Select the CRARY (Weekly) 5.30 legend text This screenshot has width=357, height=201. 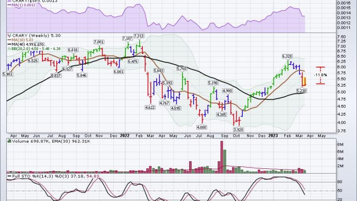tap(37, 36)
